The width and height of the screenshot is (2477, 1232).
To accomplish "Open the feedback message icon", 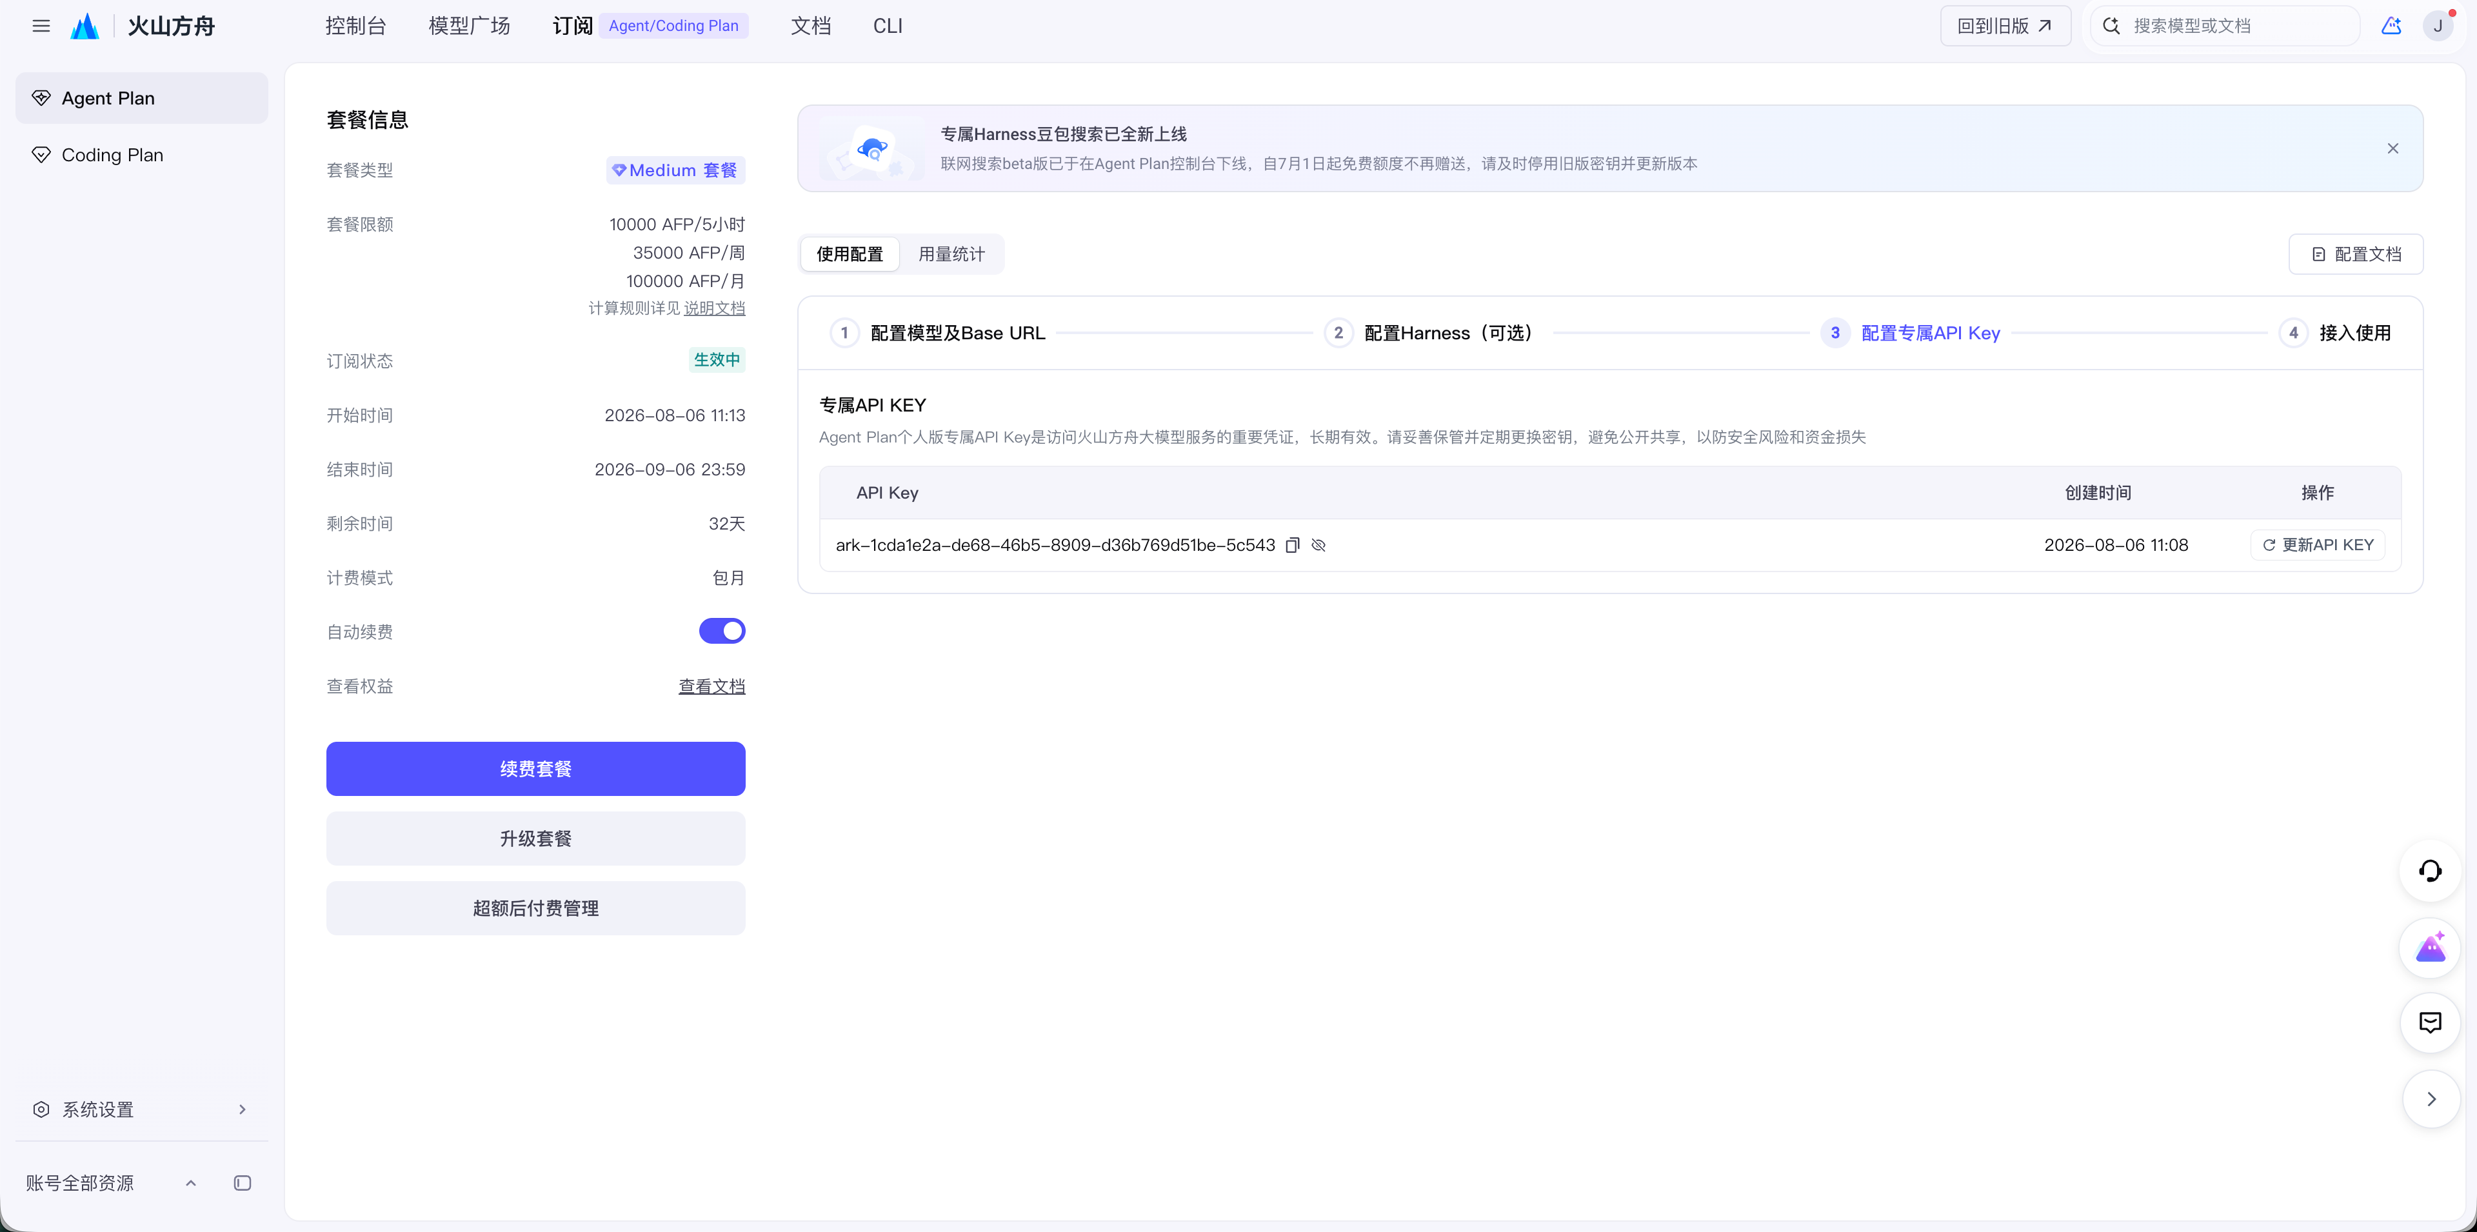I will (x=2430, y=1022).
